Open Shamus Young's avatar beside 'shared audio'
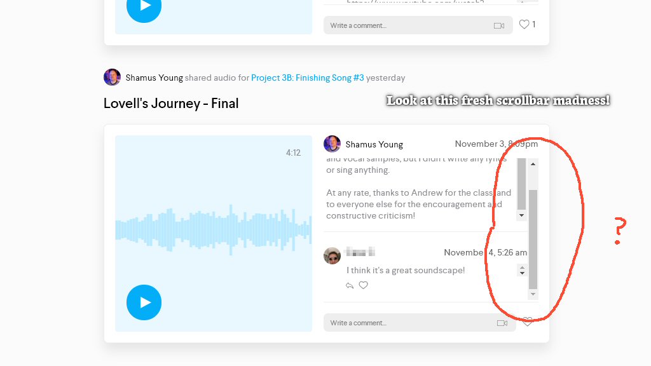 tap(112, 77)
